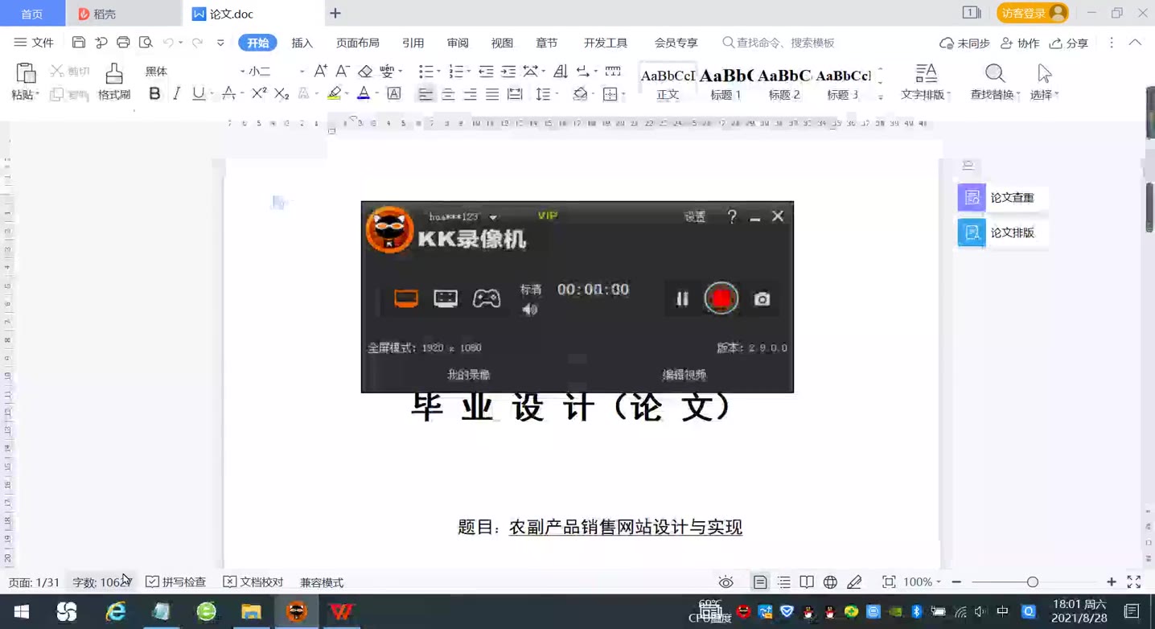This screenshot has width=1155, height=629.
Task: Click the 分享 button
Action: [1069, 43]
